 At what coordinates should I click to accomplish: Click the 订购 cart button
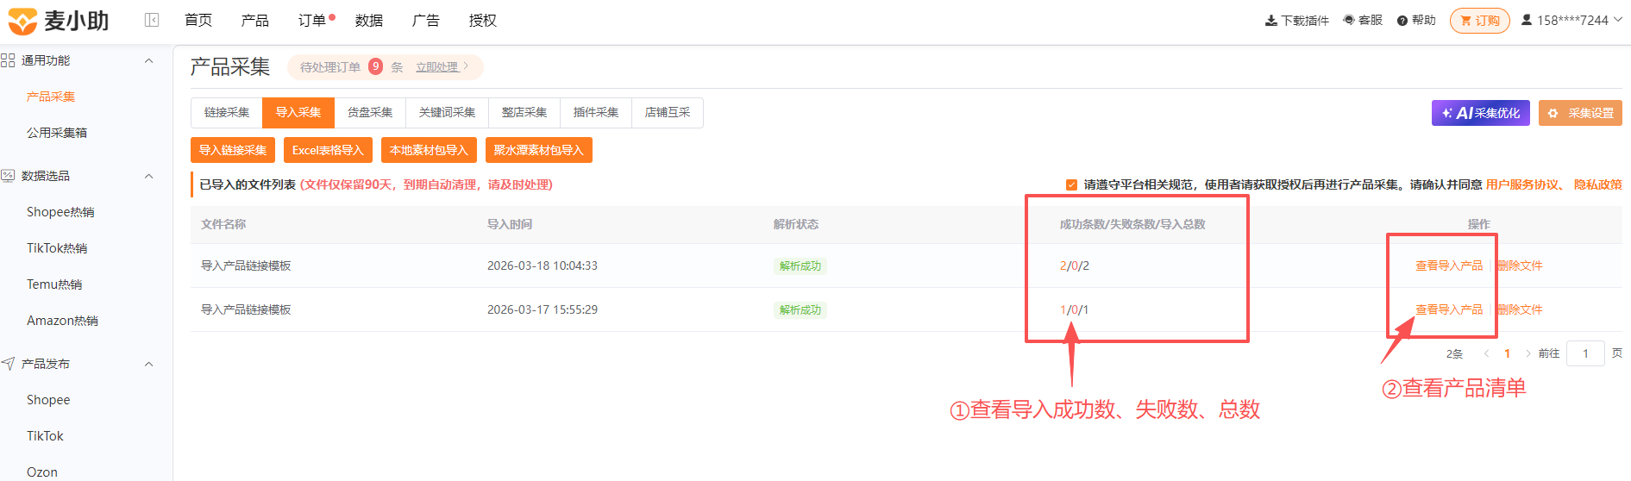pyautogui.click(x=1480, y=21)
